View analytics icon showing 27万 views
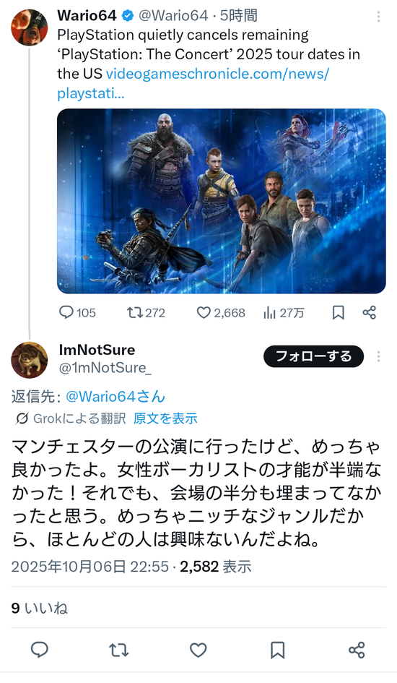 coord(284,313)
